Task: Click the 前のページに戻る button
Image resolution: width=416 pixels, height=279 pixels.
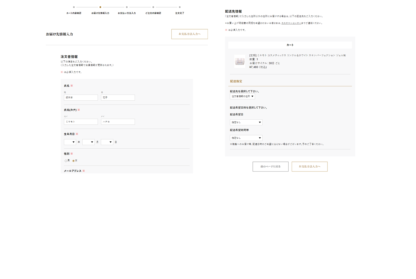Action: pyautogui.click(x=270, y=167)
